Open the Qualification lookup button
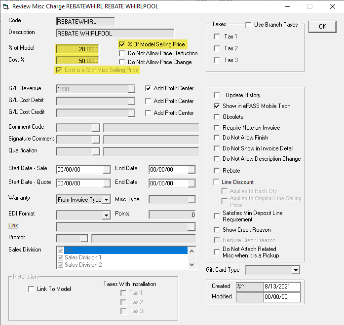Screen dimensions: 344x325 click(x=96, y=151)
